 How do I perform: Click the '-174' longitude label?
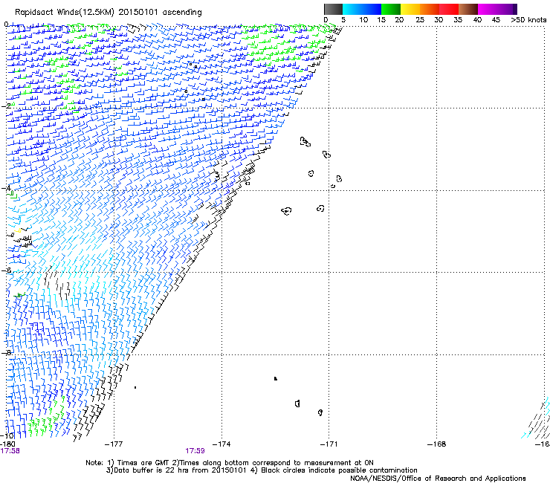[x=221, y=444]
